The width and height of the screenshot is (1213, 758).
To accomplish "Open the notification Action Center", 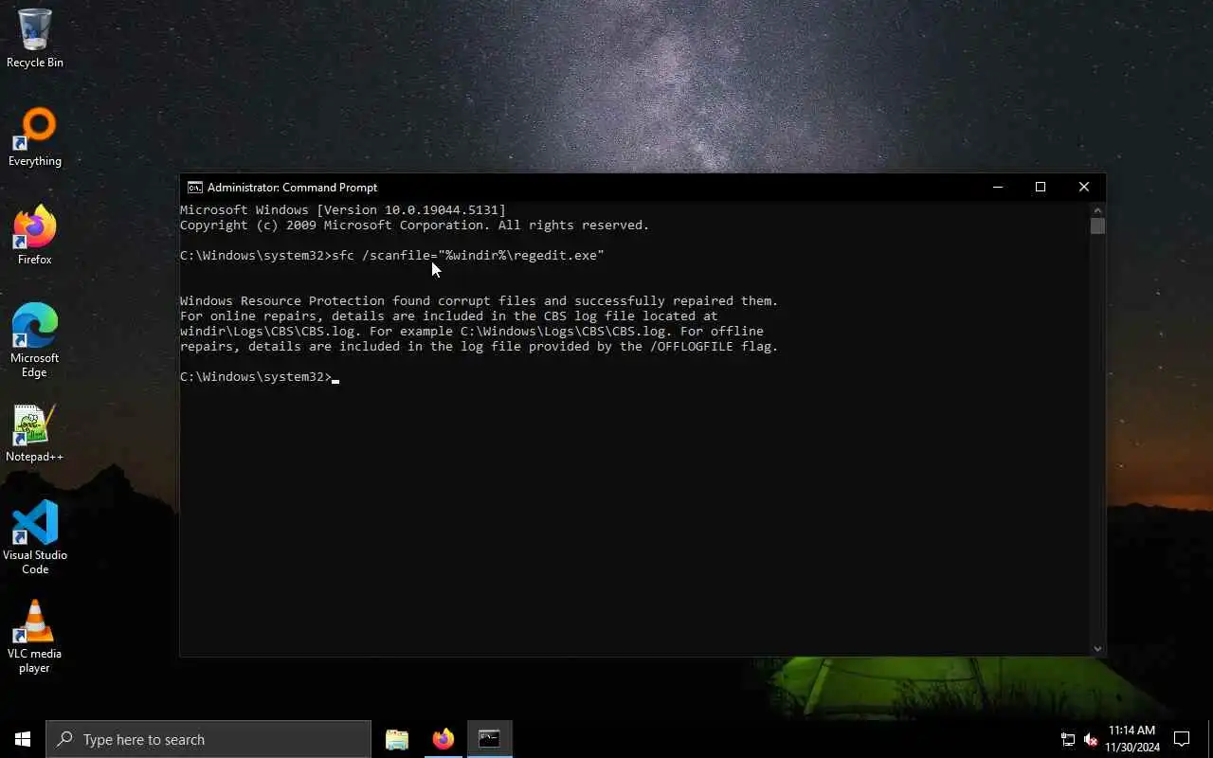I will point(1182,739).
